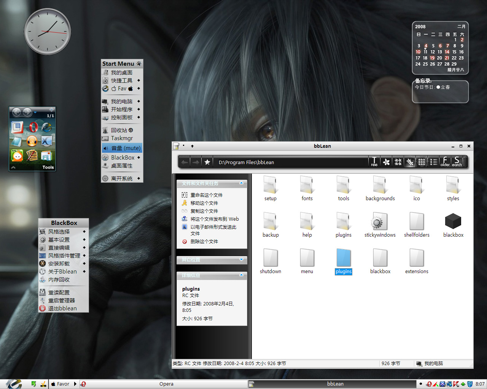Screen dimensions: 487x389
Task: Open the orange headphone audio player icon
Action: [32, 141]
